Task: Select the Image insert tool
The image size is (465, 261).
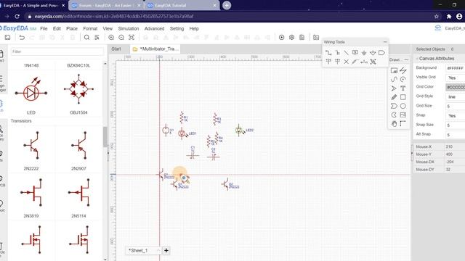Action: coord(403,115)
